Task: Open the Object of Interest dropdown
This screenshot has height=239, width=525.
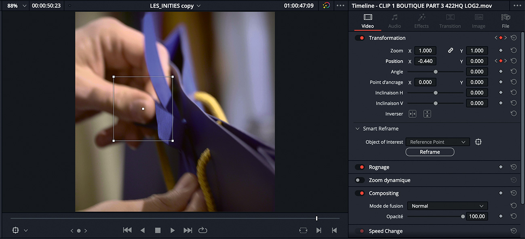Action: 437,142
